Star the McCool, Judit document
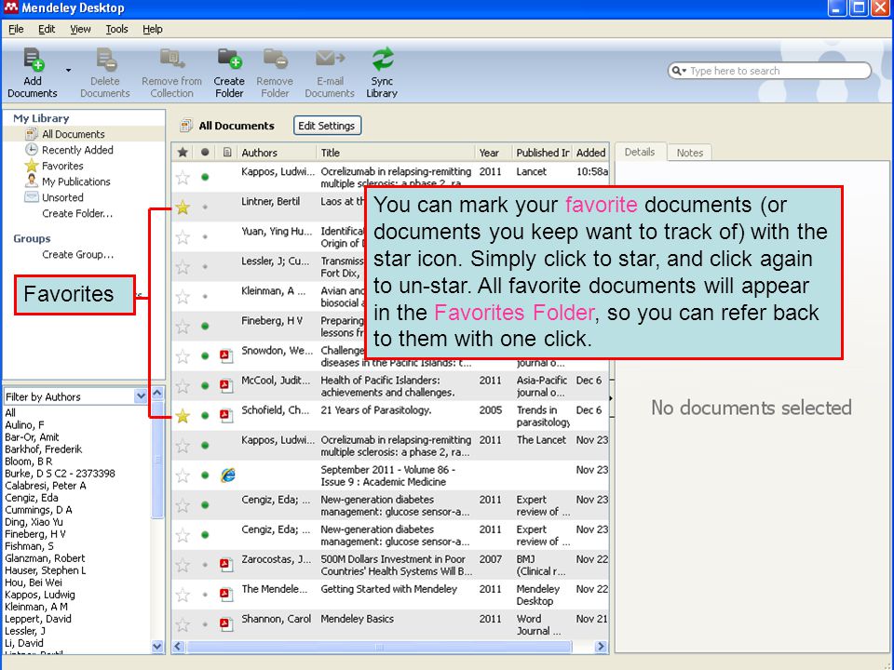894x670 pixels. point(183,385)
